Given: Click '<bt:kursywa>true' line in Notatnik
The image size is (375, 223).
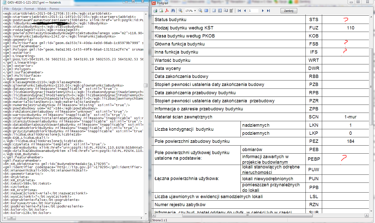Looking at the screenshot, I should click(x=32, y=203).
